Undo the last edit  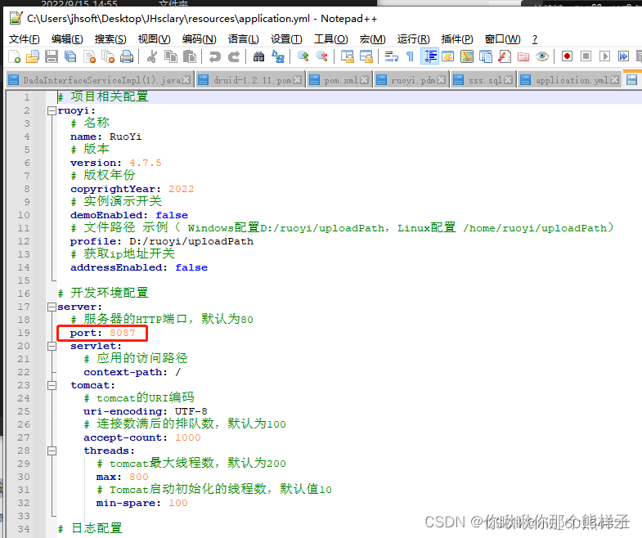tap(214, 56)
